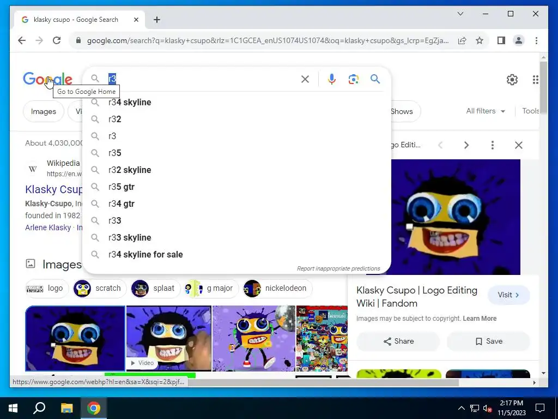Reload the current page
Image resolution: width=558 pixels, height=419 pixels.
click(x=57, y=40)
